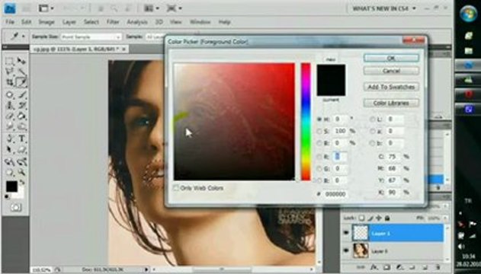Open the Screen Mode dropdown

click(174, 8)
